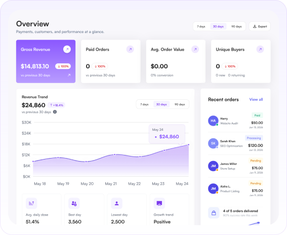The width and height of the screenshot is (287, 235).
Task: Click the $30K y-axis label
Action: click(x=26, y=123)
